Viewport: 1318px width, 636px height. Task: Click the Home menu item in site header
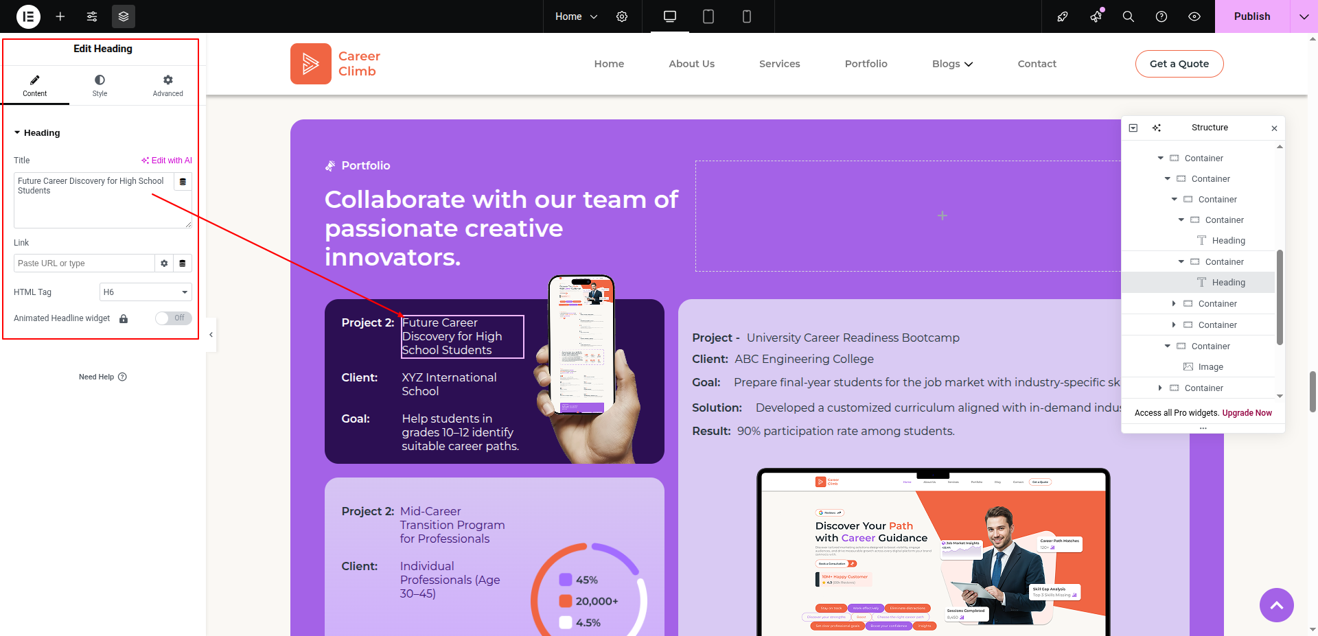610,64
